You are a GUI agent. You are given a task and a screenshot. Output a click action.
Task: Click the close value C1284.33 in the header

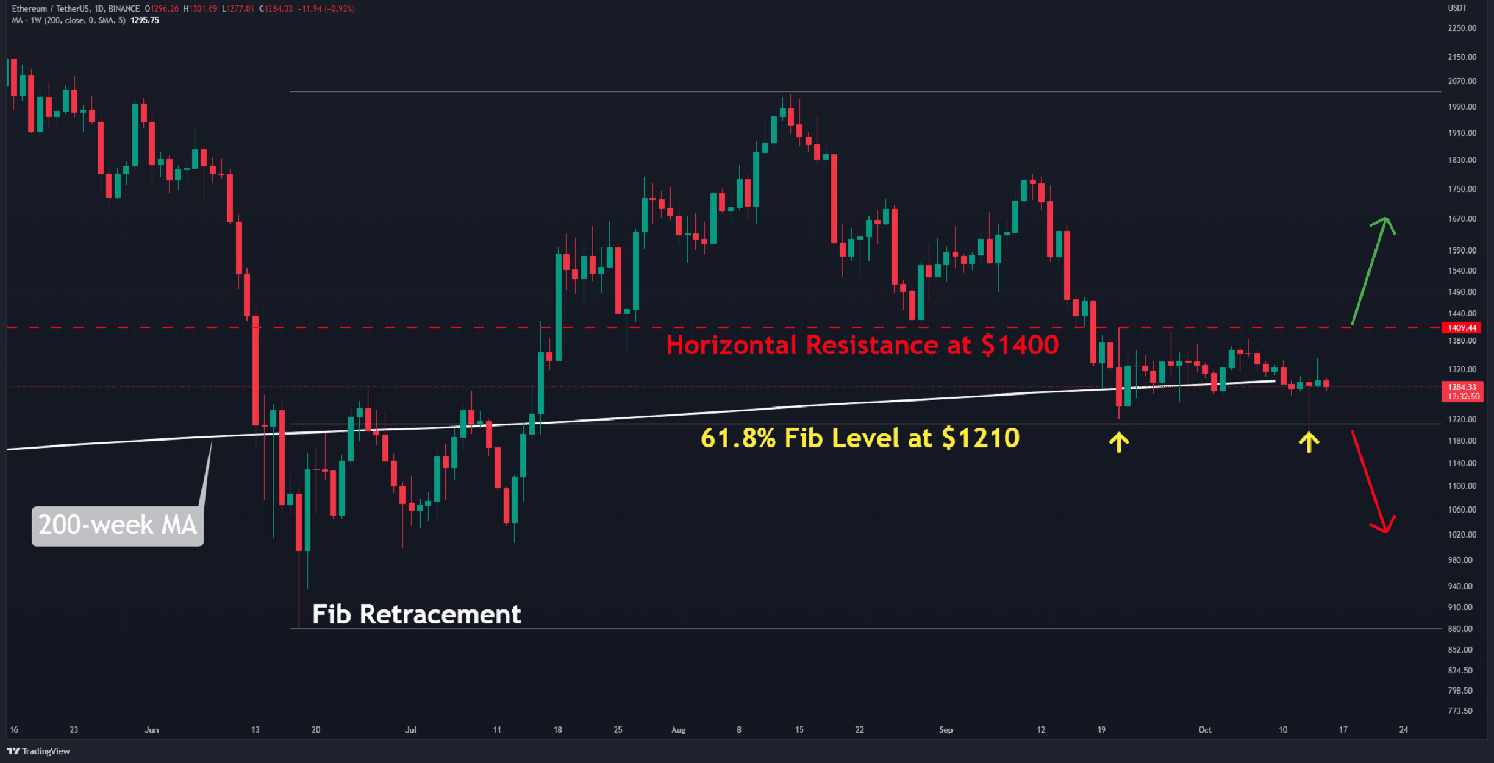click(x=276, y=9)
